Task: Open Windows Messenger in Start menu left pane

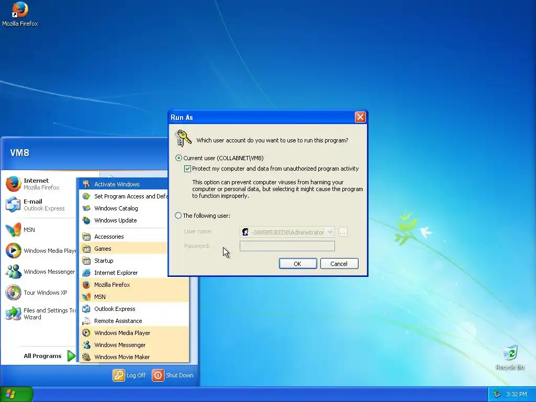Action: [x=40, y=272]
